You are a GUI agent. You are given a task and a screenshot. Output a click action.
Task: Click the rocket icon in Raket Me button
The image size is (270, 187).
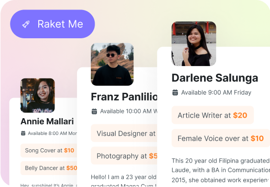coord(26,24)
